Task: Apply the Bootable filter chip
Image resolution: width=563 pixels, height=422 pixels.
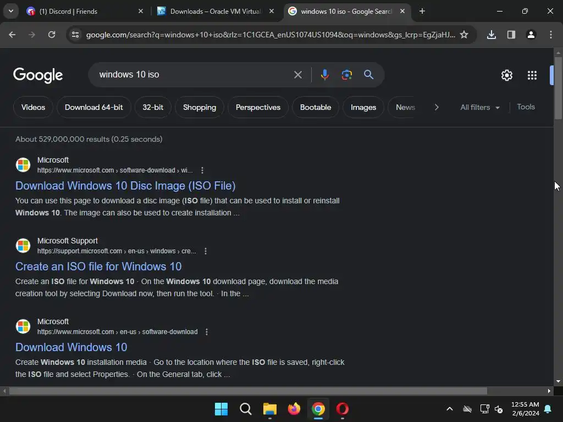Action: [x=315, y=107]
